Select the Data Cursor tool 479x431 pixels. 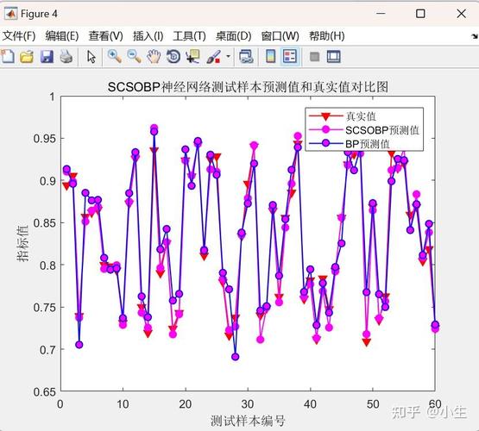[192, 56]
